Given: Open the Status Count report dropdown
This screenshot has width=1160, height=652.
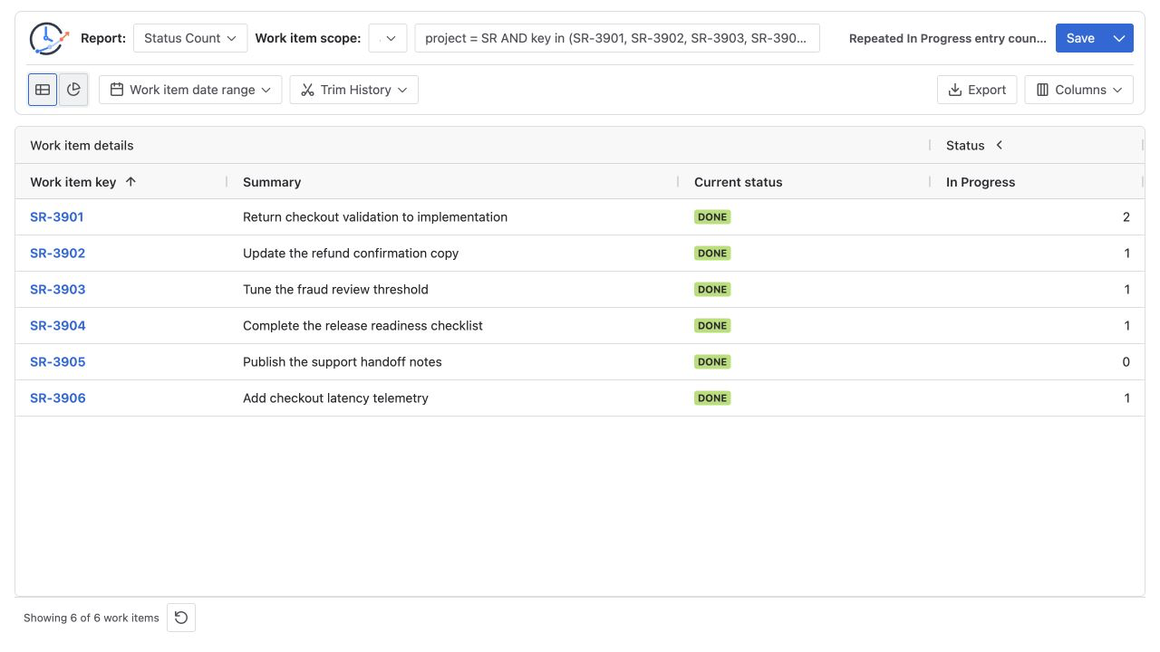Looking at the screenshot, I should pyautogui.click(x=190, y=38).
